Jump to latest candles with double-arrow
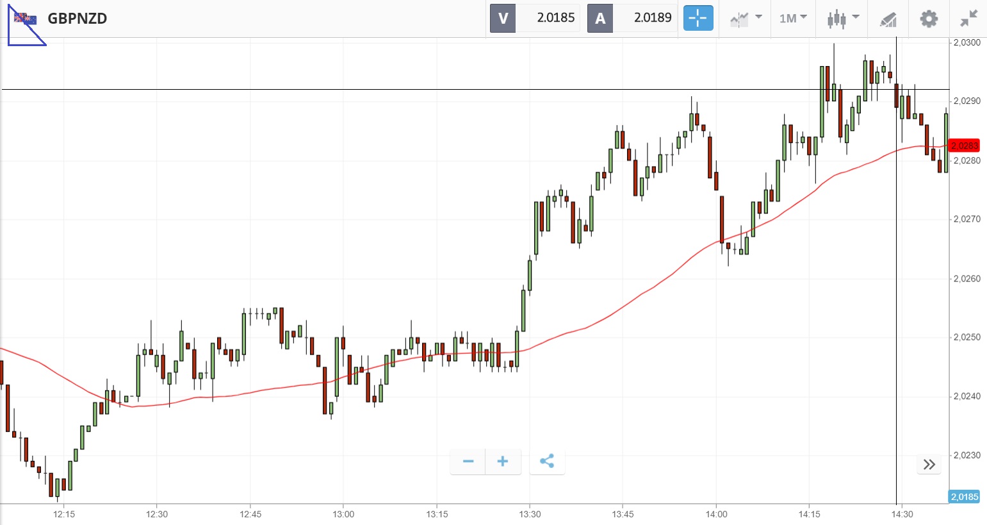This screenshot has width=987, height=525. 929,464
